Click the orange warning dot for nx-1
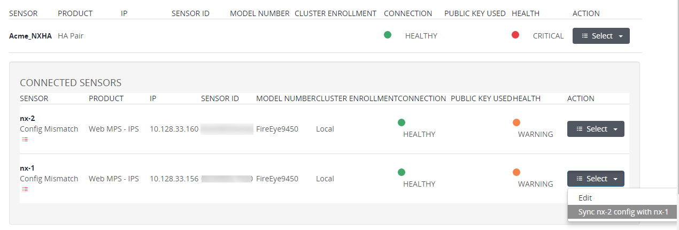Screen dimensions: 679x230 tap(516, 172)
